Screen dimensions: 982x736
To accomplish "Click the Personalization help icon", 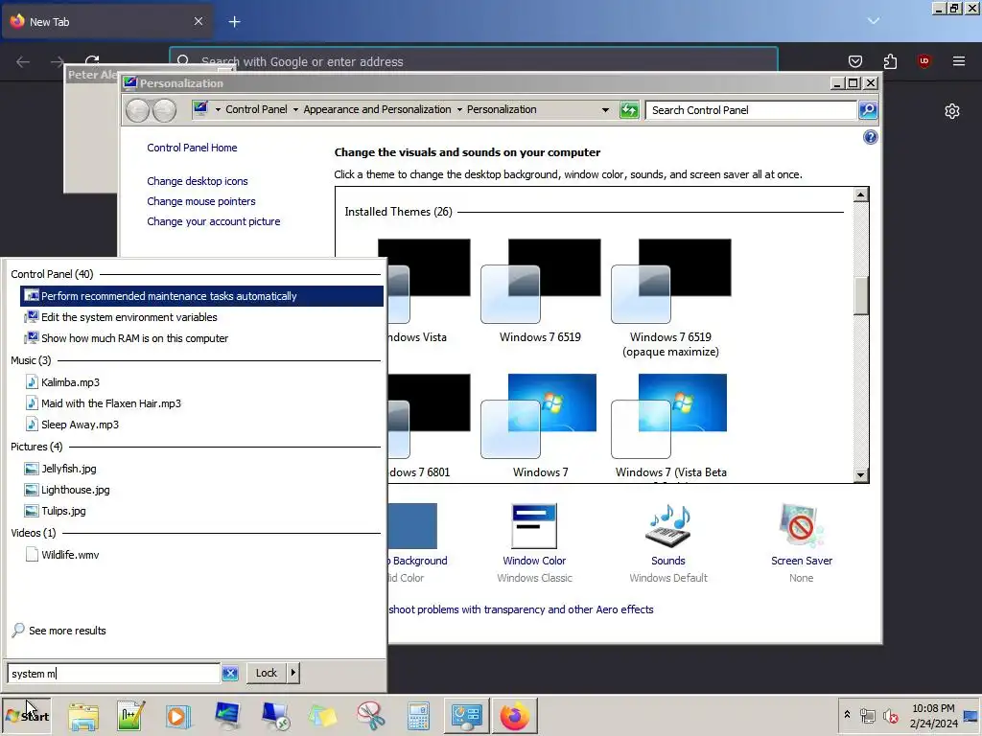I will pos(870,137).
